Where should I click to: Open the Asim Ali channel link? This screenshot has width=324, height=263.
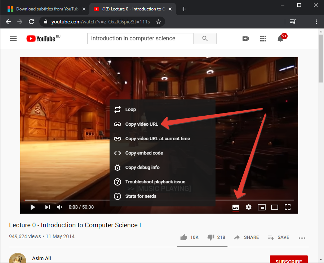pos(41,258)
